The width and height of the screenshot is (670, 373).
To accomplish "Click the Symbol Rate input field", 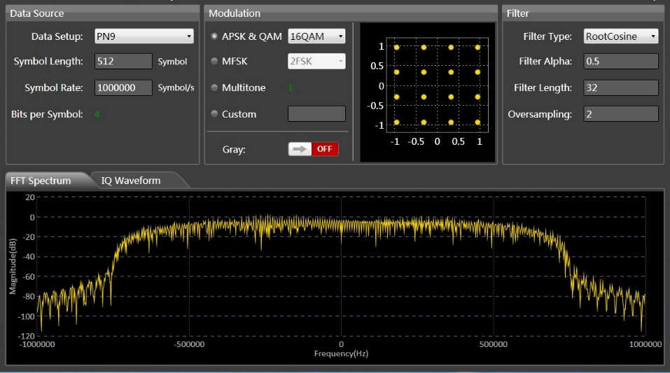I will [x=123, y=88].
